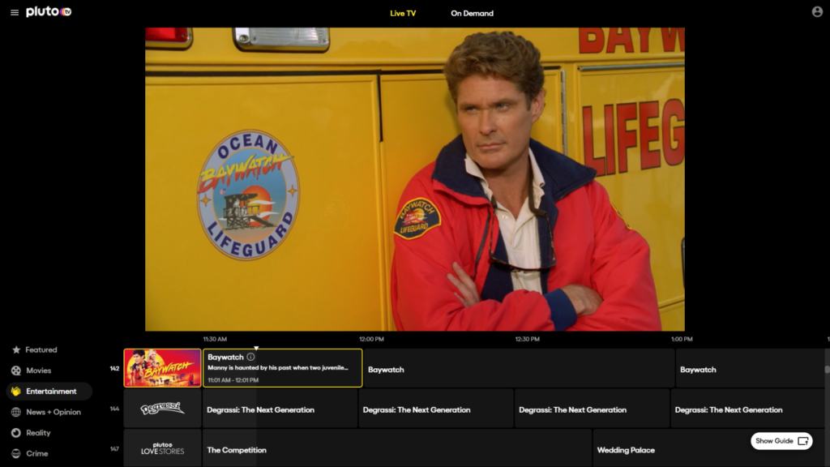830x467 pixels.
Task: Click the "11:01 AM - 12:01 PM" time text
Action: [233, 380]
